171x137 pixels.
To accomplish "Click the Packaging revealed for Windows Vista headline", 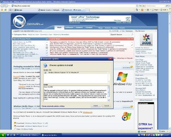I will point(27,66).
